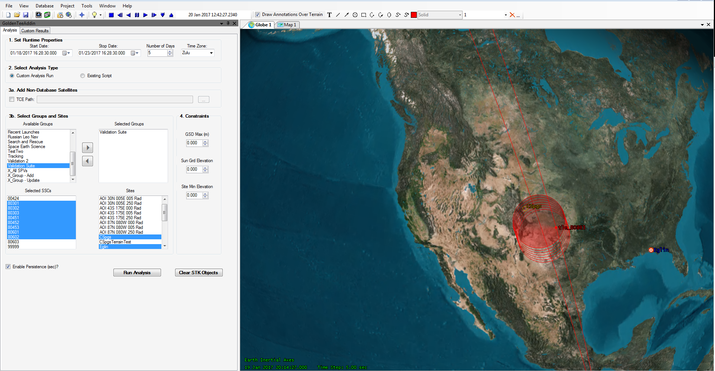This screenshot has height=371, width=715.
Task: Open the Time Zone dropdown
Action: coord(211,53)
